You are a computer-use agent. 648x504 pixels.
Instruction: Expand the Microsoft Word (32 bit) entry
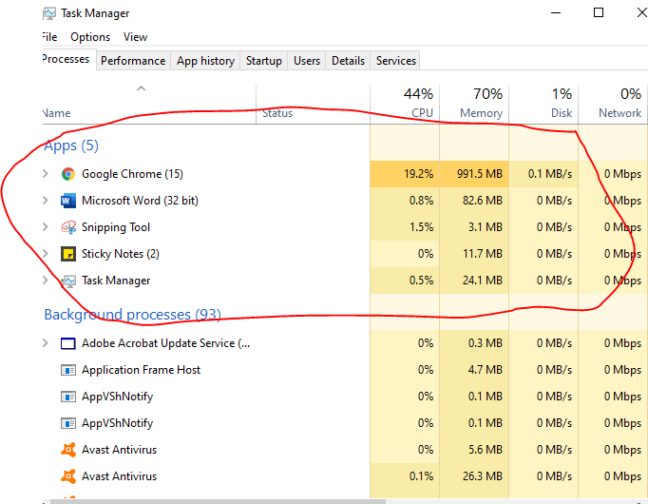[45, 200]
